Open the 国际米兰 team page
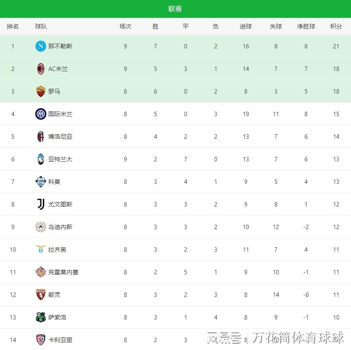 [x=60, y=114]
